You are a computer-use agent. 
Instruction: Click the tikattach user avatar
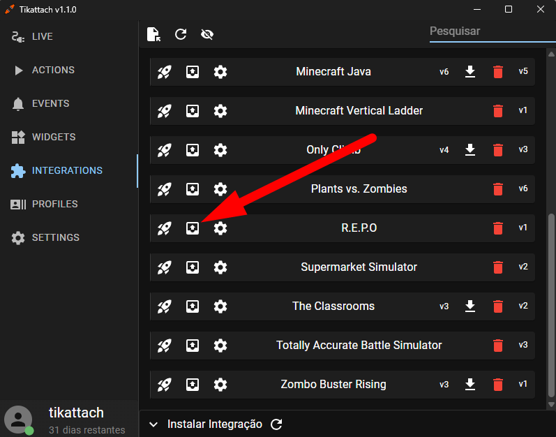[x=18, y=420]
